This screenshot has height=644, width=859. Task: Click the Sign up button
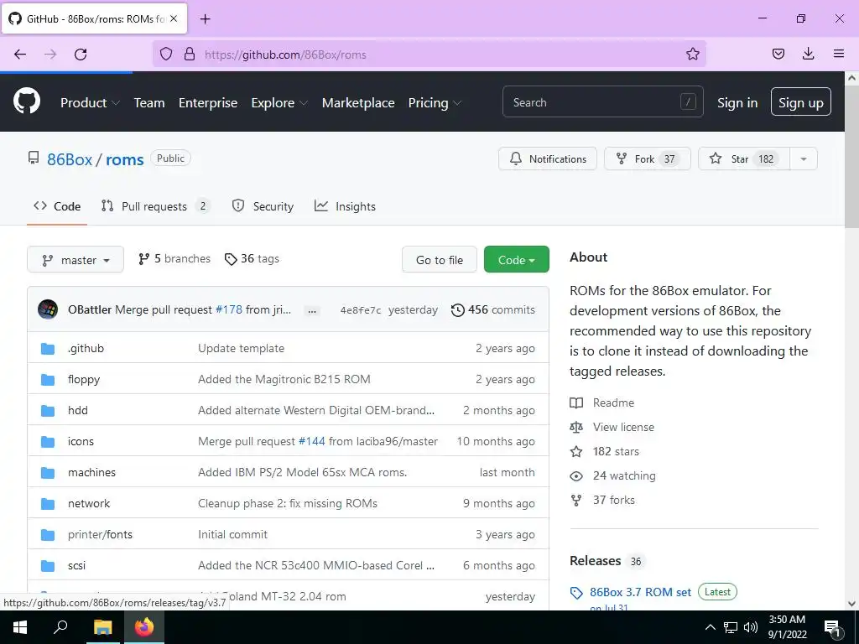(800, 101)
